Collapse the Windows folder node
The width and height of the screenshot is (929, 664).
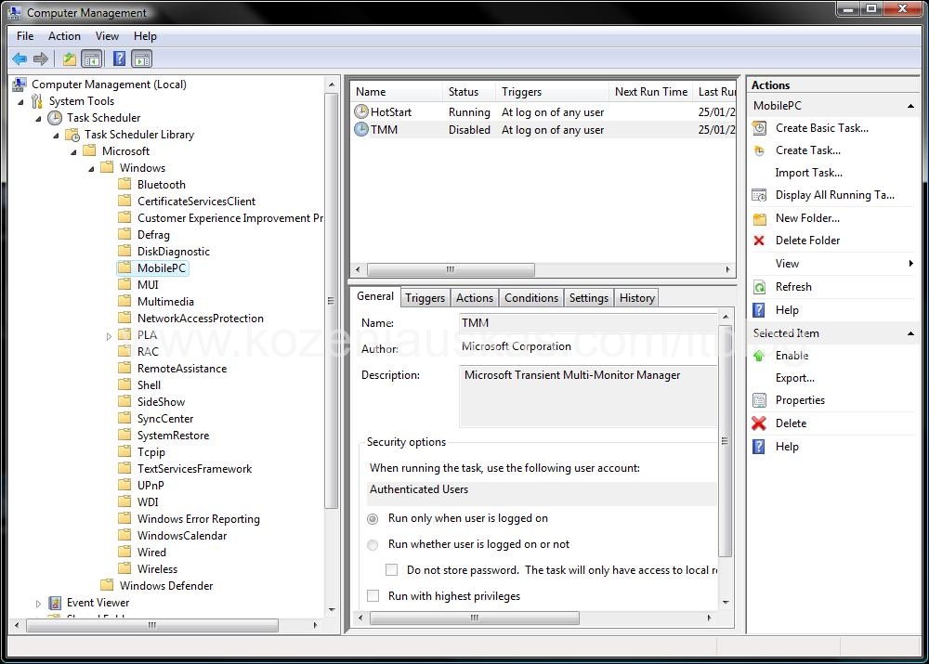(x=92, y=169)
